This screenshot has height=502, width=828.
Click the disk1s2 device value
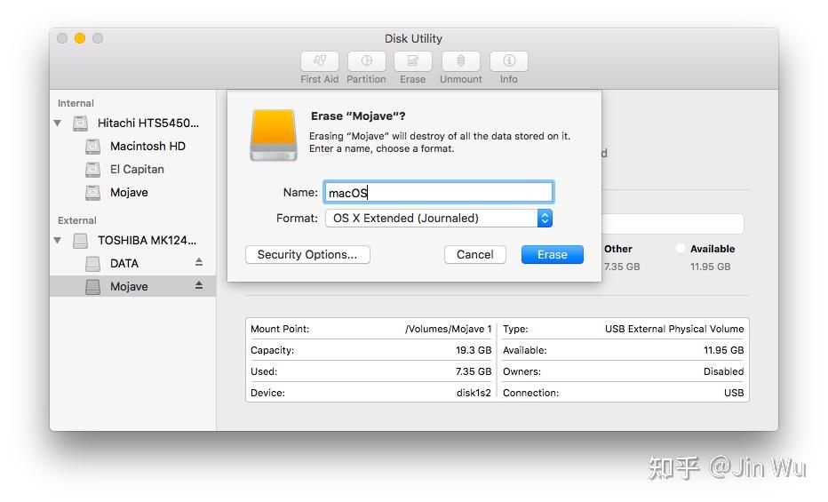tap(474, 393)
